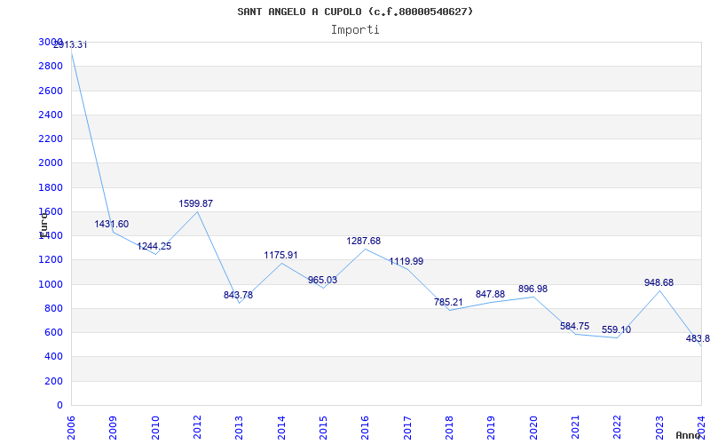This screenshot has height=444, width=710.
Task: Click the 2600 y-axis tick label
Action: click(x=51, y=91)
